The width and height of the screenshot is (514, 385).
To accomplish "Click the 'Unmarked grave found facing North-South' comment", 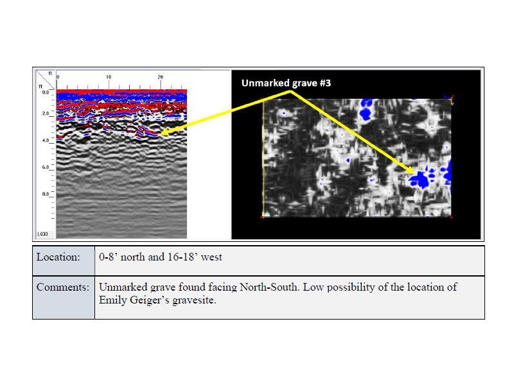I will (x=199, y=287).
